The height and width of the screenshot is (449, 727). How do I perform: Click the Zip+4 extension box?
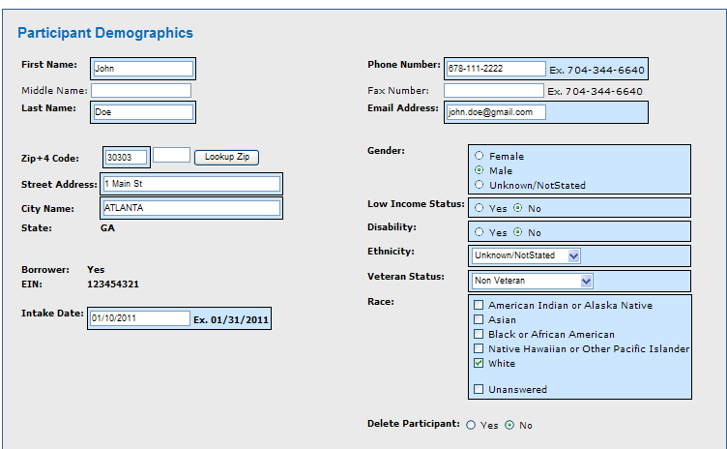[x=171, y=156]
